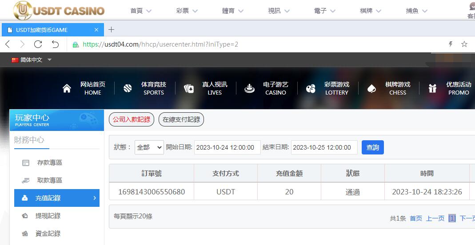Screen dimensions: 475x245
Task: Click the home icon beside 网站首页
Action: pyautogui.click(x=67, y=88)
